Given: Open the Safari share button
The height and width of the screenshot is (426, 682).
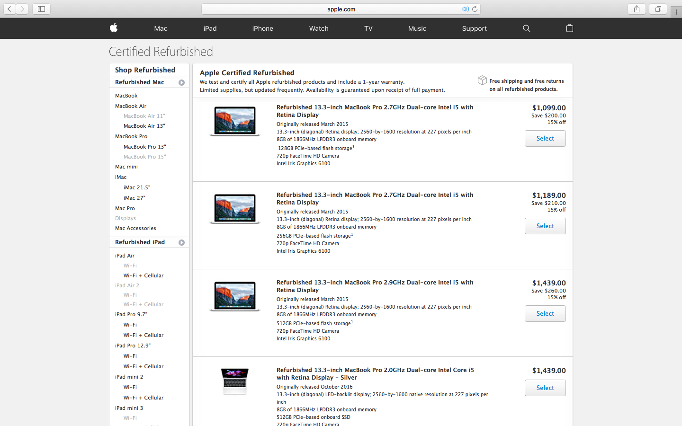Looking at the screenshot, I should [x=637, y=9].
